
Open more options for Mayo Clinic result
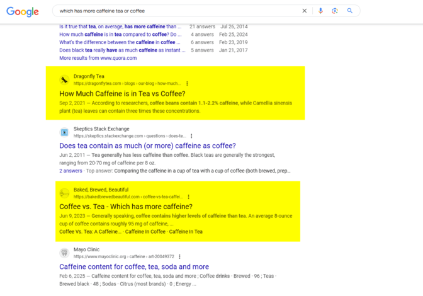tap(179, 257)
